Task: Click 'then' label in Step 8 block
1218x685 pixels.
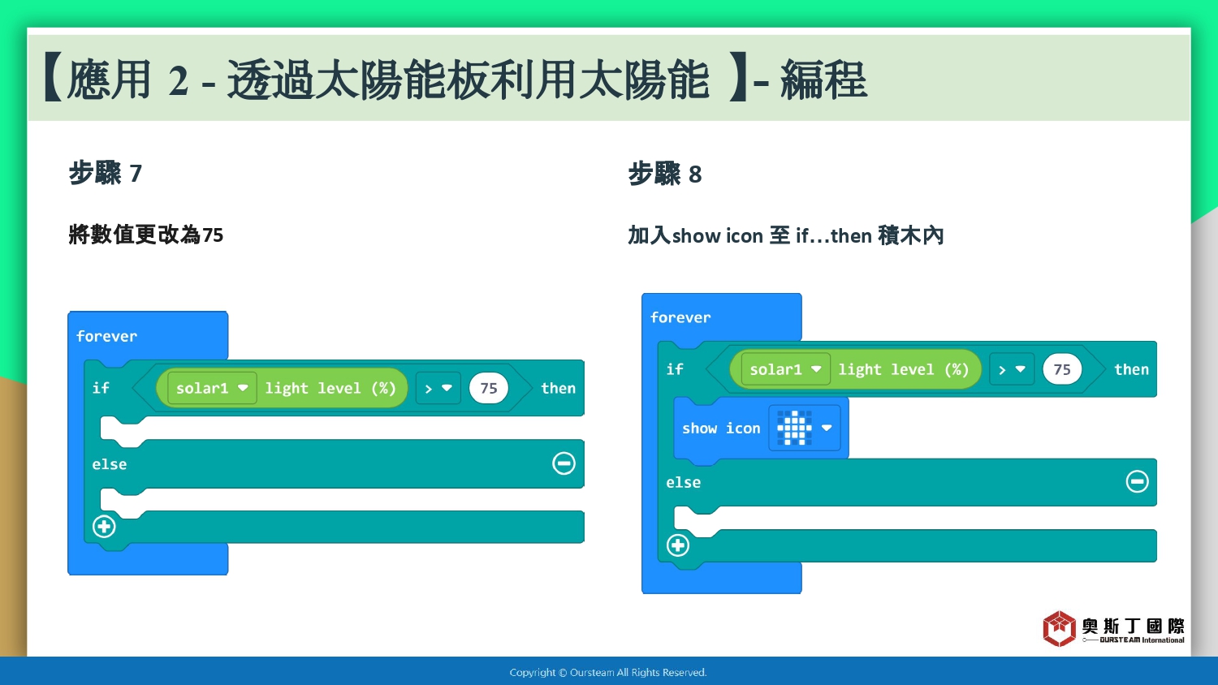Action: (1132, 369)
